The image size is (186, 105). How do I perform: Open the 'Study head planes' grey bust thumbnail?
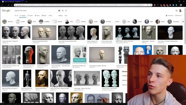(61, 55)
